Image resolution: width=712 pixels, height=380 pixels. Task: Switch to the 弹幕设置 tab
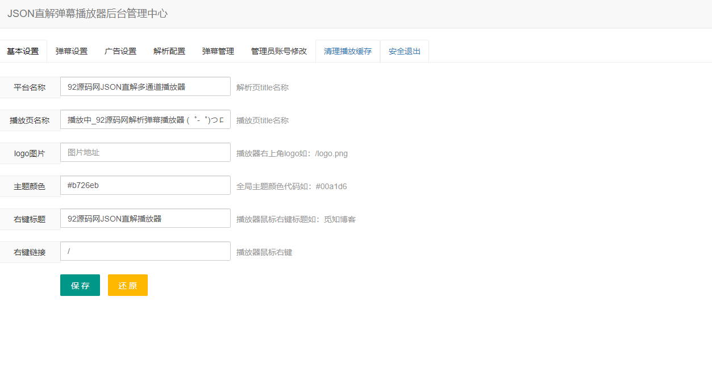coord(72,51)
